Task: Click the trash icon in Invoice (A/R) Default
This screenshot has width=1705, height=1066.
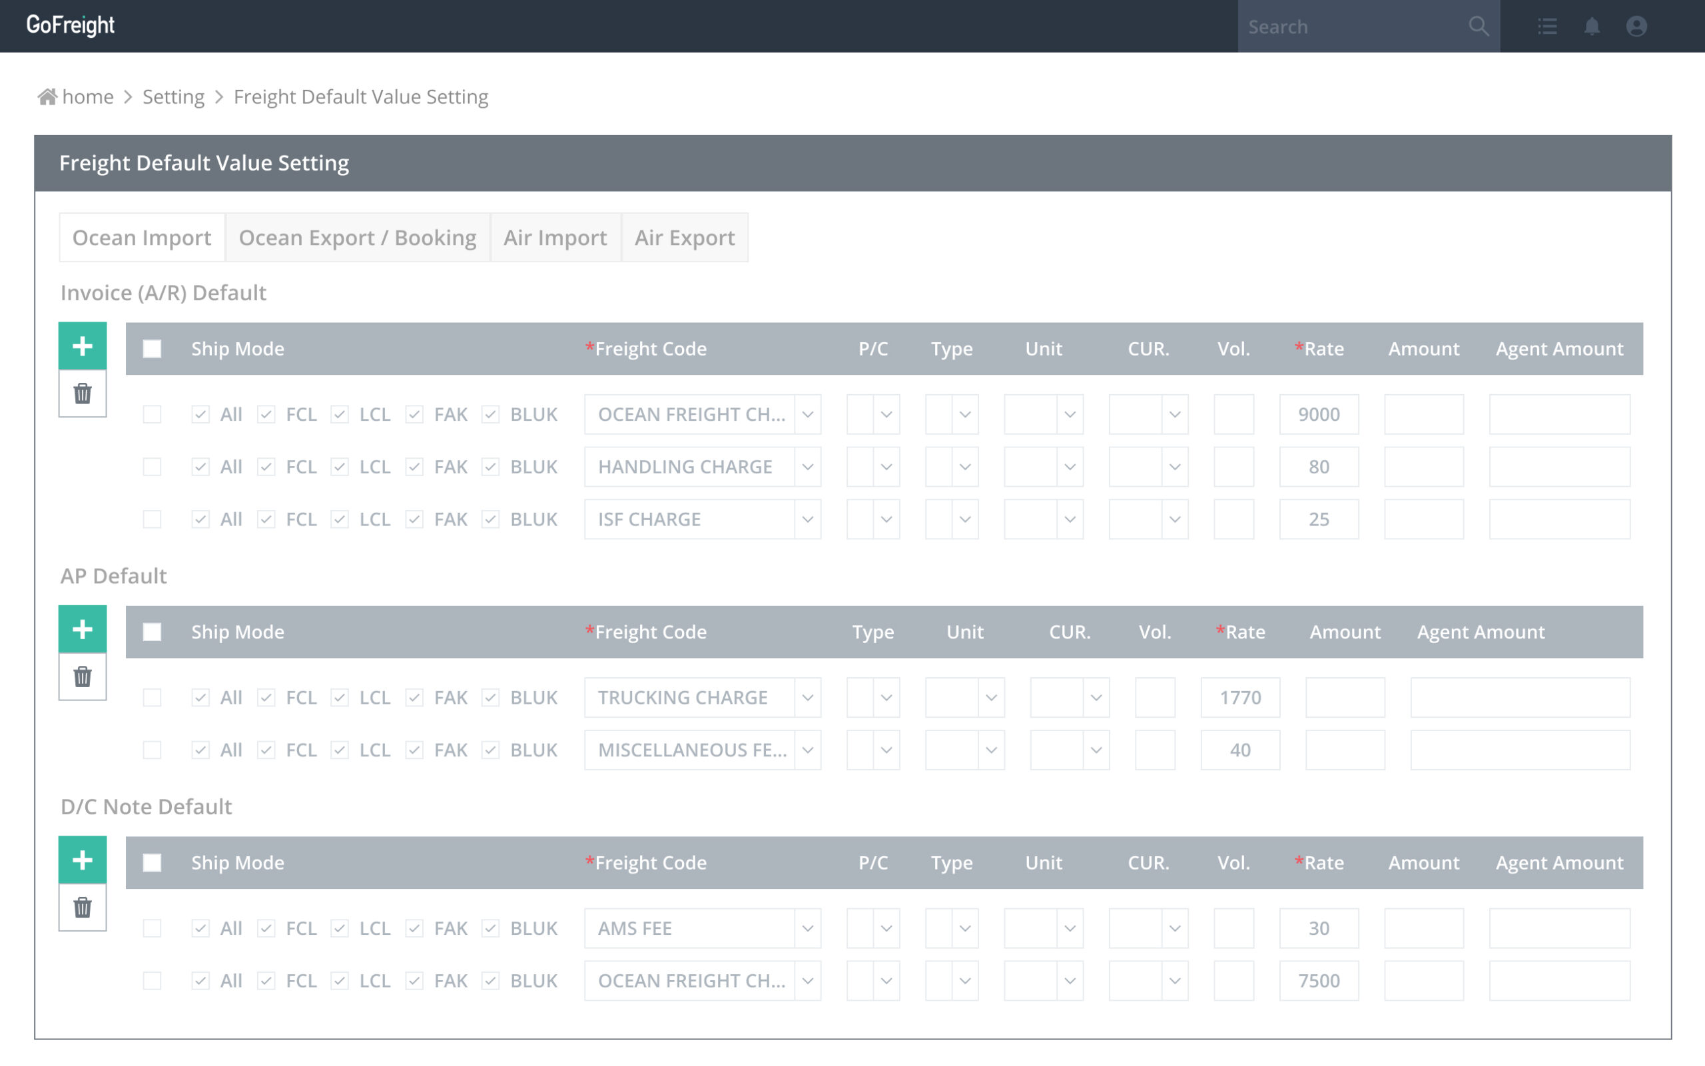Action: coord(83,394)
